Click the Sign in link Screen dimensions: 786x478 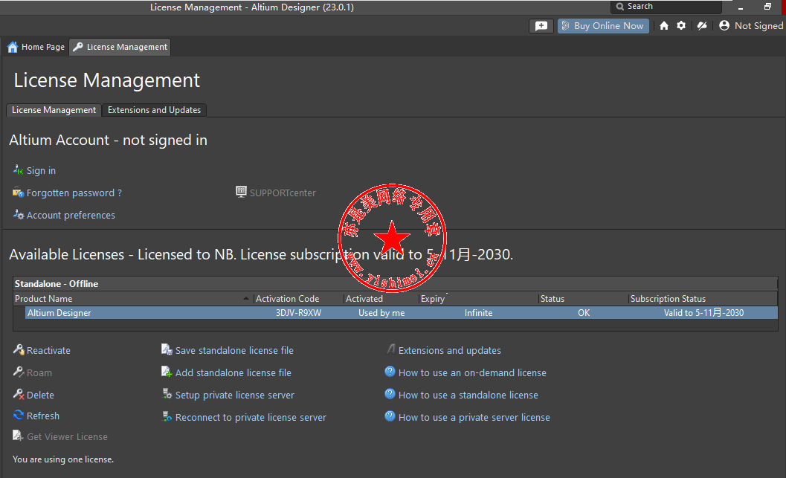tap(41, 171)
